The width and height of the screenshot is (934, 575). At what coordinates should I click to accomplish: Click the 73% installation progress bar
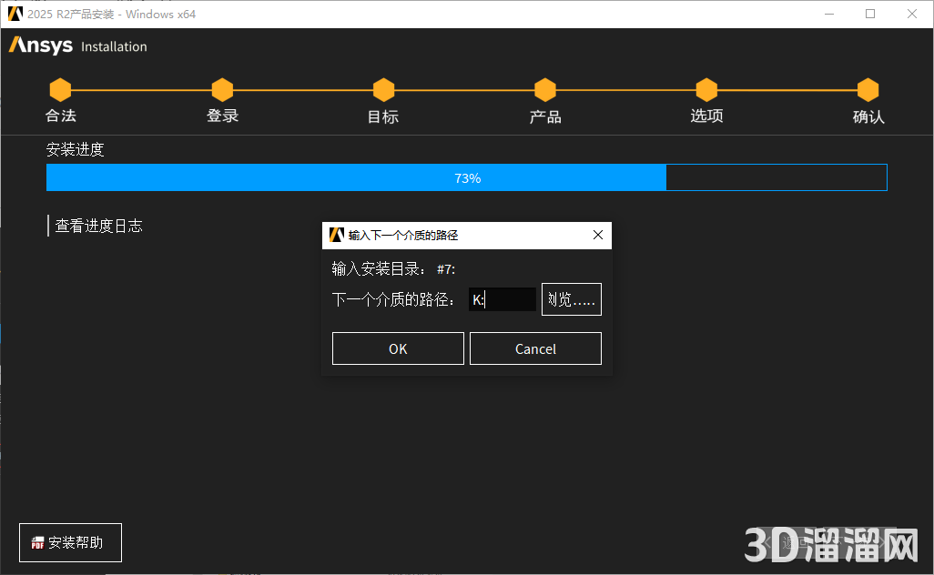pyautogui.click(x=467, y=177)
